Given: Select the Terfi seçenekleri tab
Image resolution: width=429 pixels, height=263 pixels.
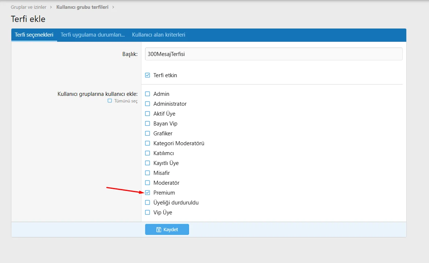Looking at the screenshot, I should click(34, 35).
